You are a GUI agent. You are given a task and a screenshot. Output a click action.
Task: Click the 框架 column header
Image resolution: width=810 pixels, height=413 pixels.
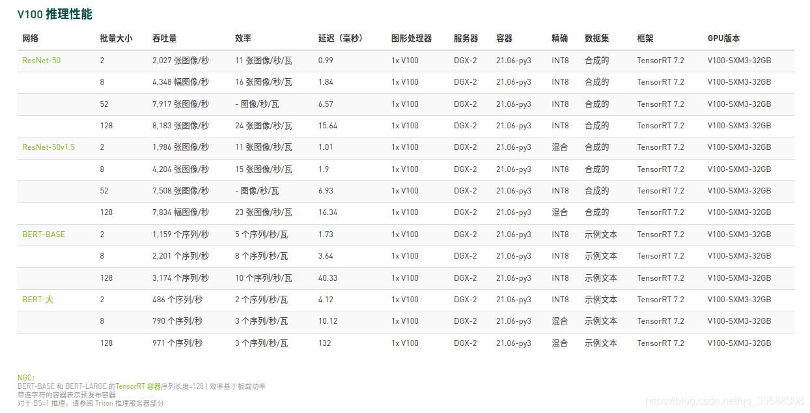tap(645, 38)
